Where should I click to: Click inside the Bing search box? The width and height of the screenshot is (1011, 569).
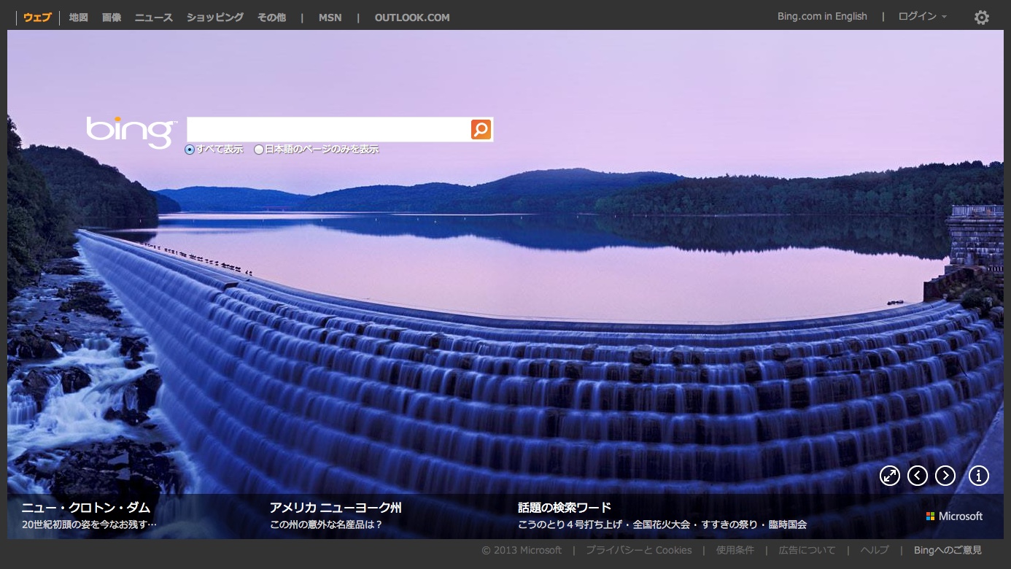coord(328,130)
